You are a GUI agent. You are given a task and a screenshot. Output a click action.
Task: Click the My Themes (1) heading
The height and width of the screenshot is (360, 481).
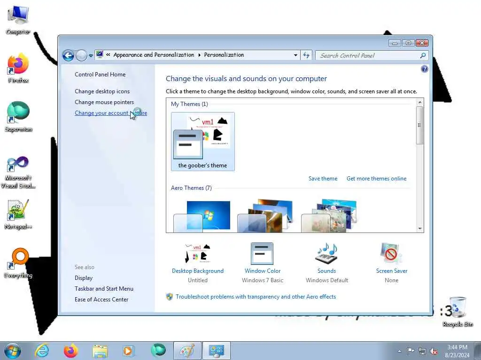189,104
